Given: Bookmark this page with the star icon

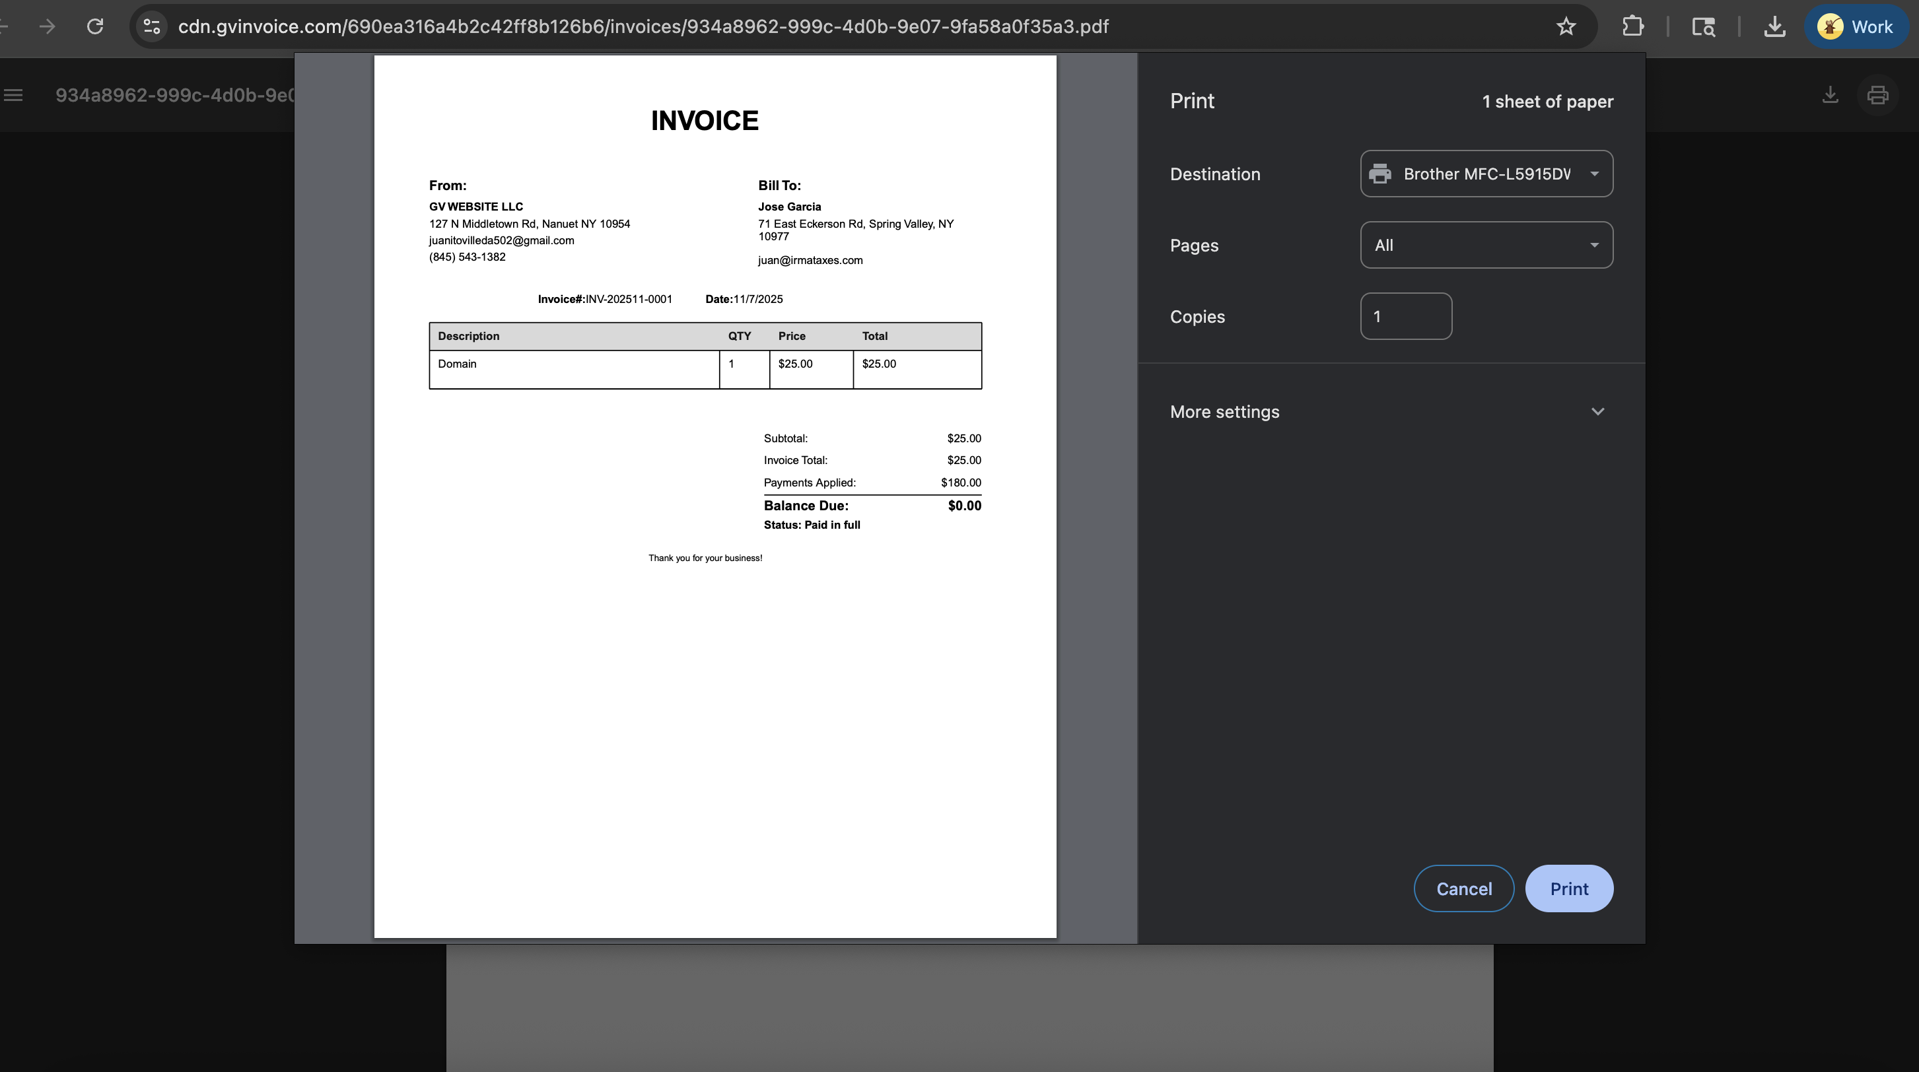Looking at the screenshot, I should [1565, 26].
